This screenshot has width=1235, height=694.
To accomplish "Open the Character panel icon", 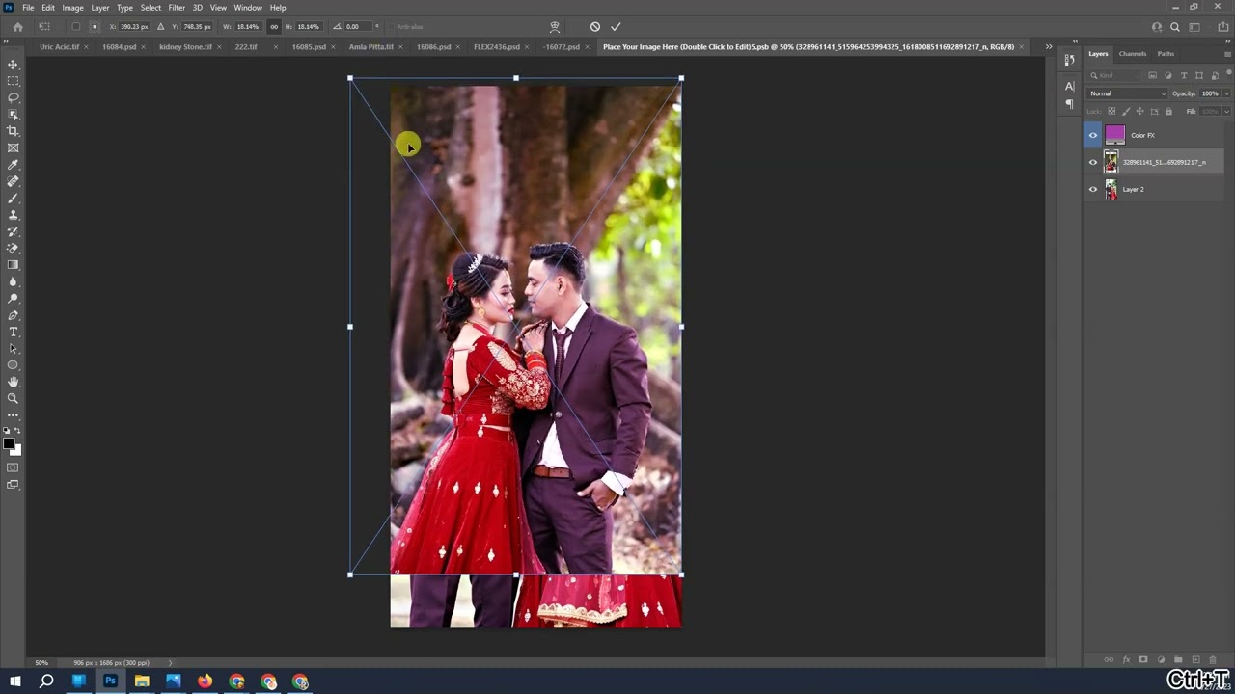I will pos(1069,87).
